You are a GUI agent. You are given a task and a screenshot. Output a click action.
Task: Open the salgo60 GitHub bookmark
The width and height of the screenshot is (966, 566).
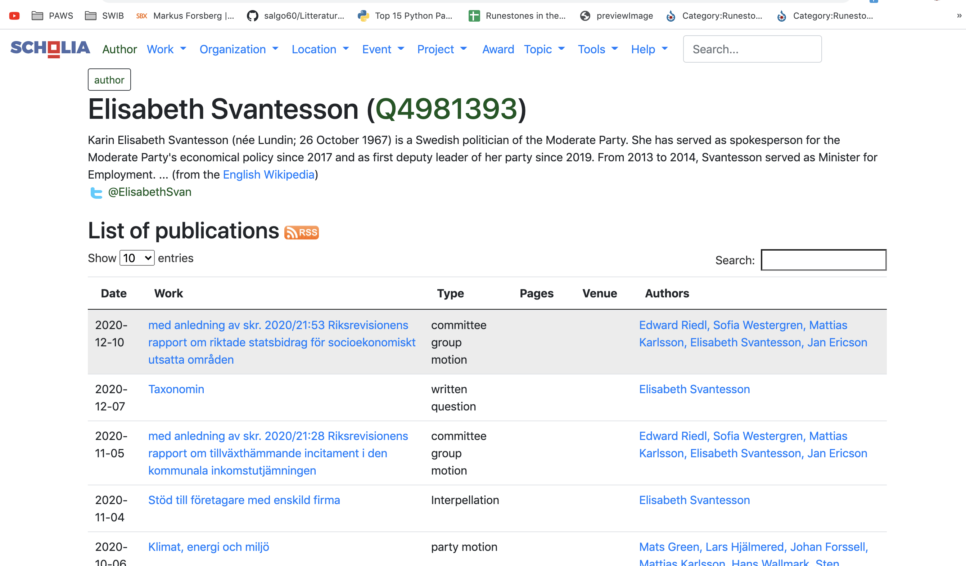295,16
